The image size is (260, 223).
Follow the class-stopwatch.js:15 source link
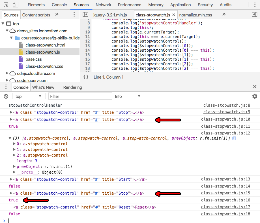pos(225,193)
